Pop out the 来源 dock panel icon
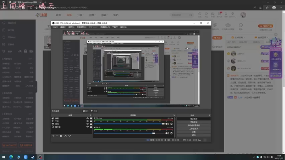 click(x=90, y=115)
